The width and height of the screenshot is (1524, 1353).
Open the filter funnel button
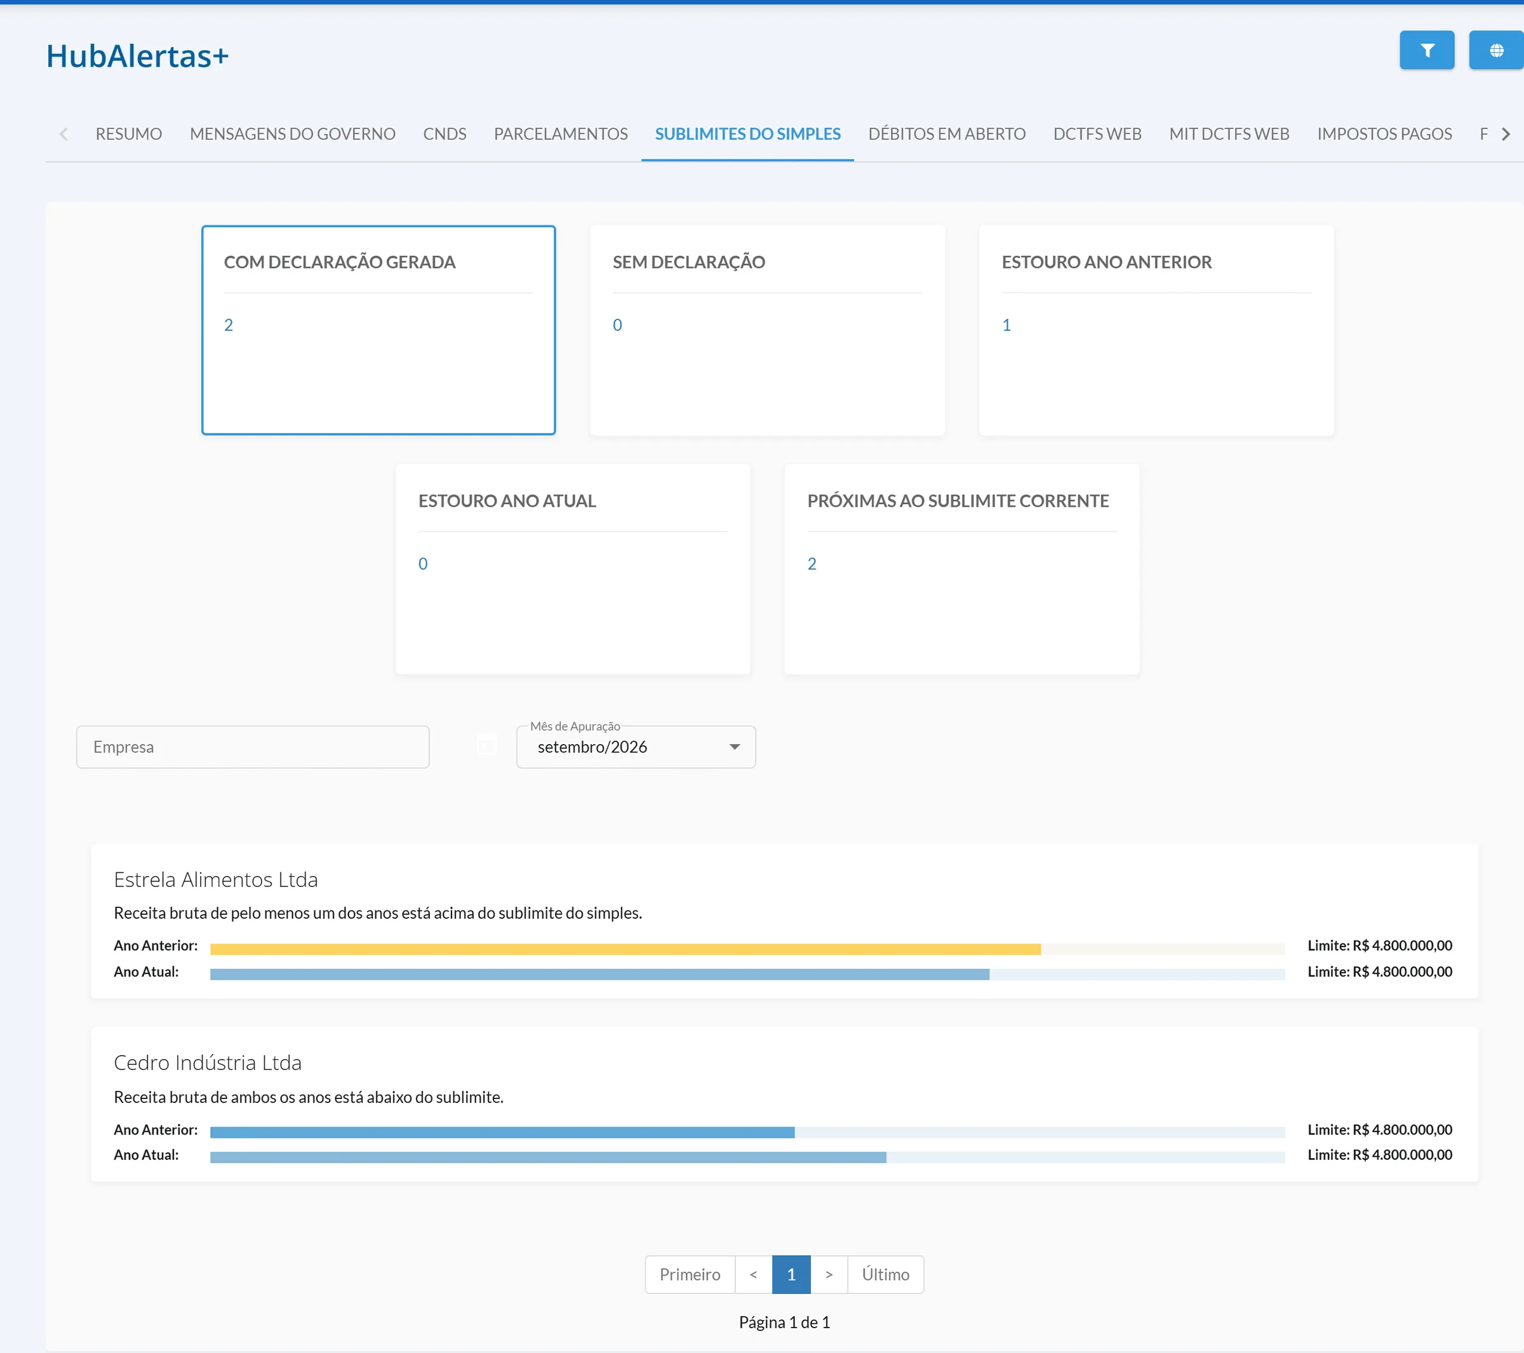pos(1426,50)
